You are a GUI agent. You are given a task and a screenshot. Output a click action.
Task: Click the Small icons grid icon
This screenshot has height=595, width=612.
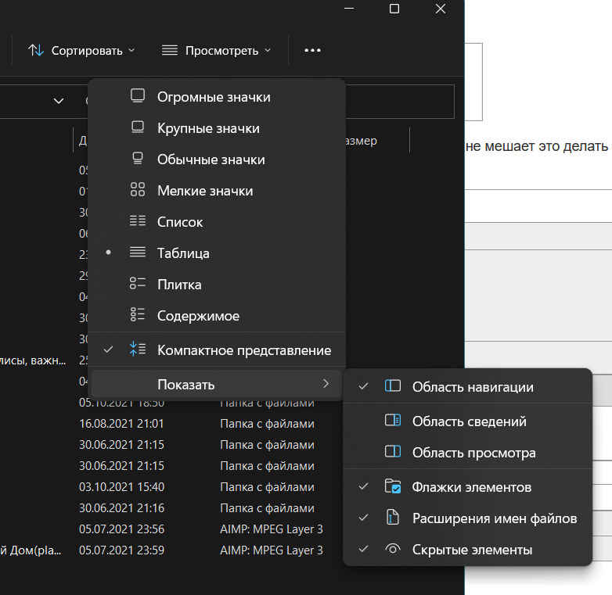[x=138, y=189]
